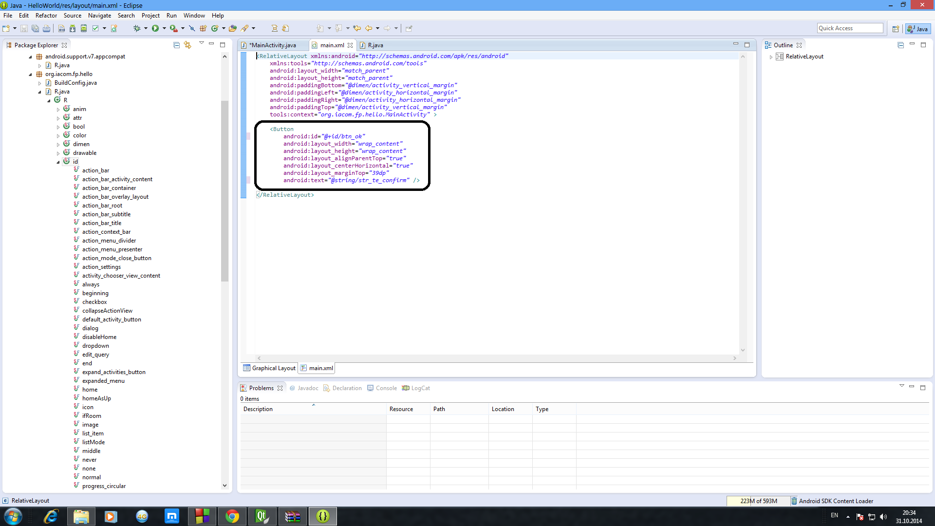
Task: Start Debug with the bug icon
Action: pyautogui.click(x=137, y=28)
